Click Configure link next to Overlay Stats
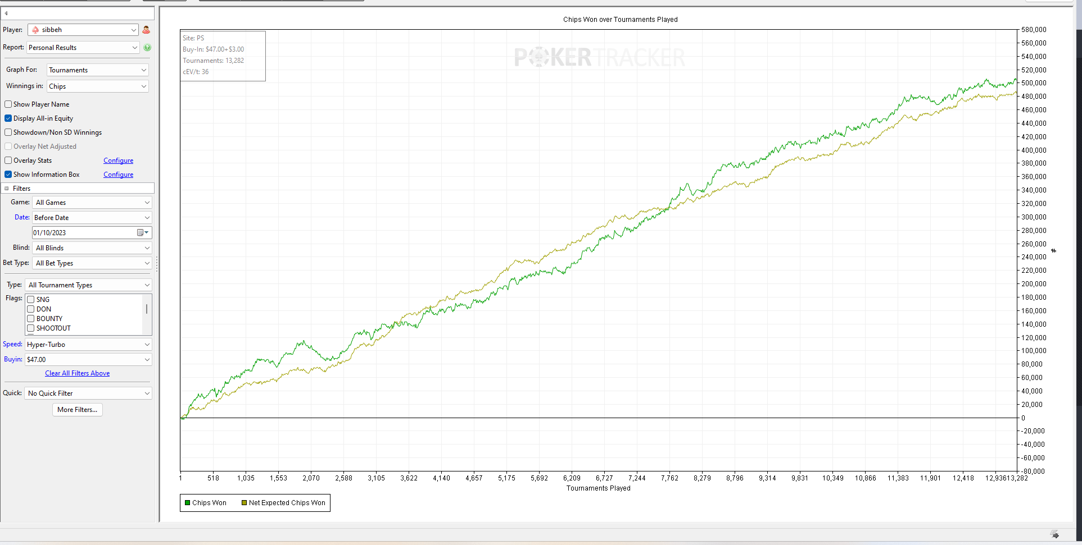Viewport: 1082px width, 545px height. click(118, 161)
